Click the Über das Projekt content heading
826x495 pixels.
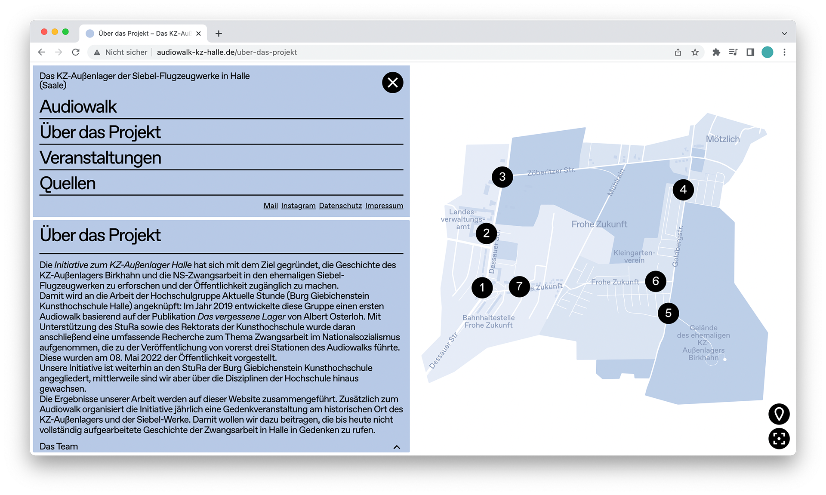pos(100,235)
